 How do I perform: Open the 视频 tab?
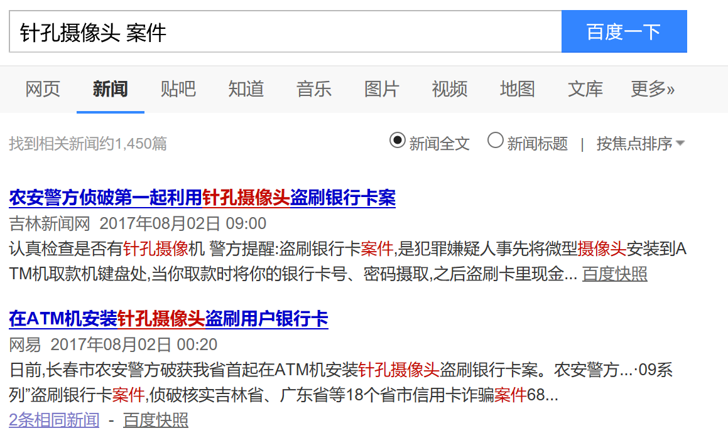tap(450, 89)
